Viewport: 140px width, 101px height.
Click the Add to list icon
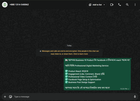[x=90, y=5]
